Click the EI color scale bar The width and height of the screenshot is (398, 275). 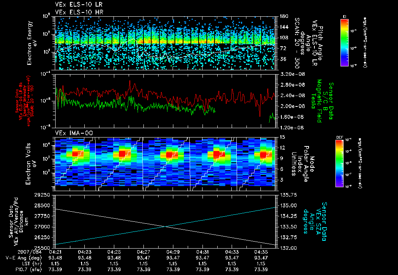[344, 42]
